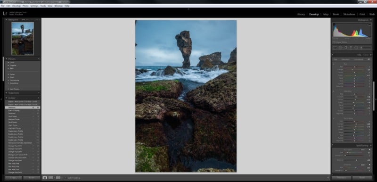The width and height of the screenshot is (377, 182).
Task: Click the Navigator preview thumbnail
Action: pos(23,39)
